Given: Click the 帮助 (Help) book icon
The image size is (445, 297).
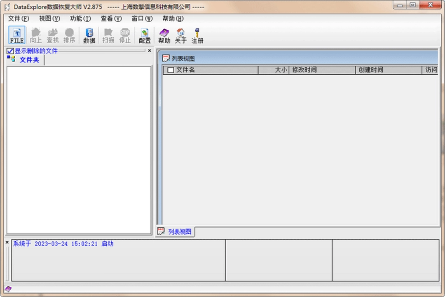Looking at the screenshot, I should (x=164, y=35).
